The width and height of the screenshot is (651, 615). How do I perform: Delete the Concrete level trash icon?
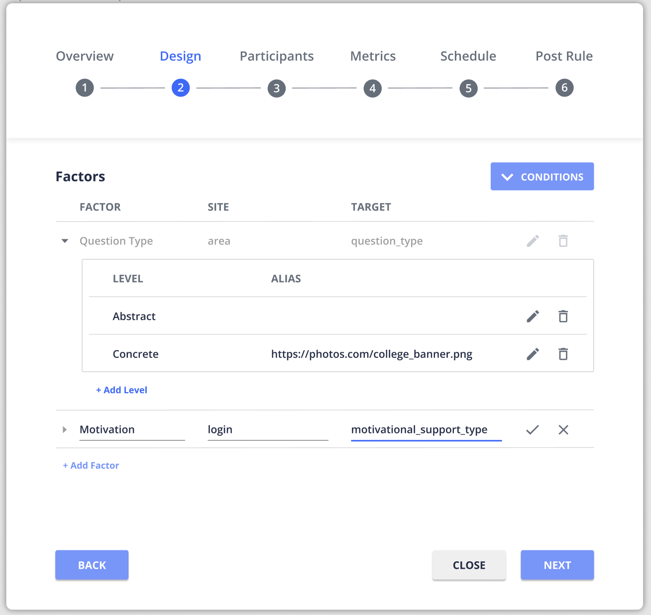[x=563, y=354]
